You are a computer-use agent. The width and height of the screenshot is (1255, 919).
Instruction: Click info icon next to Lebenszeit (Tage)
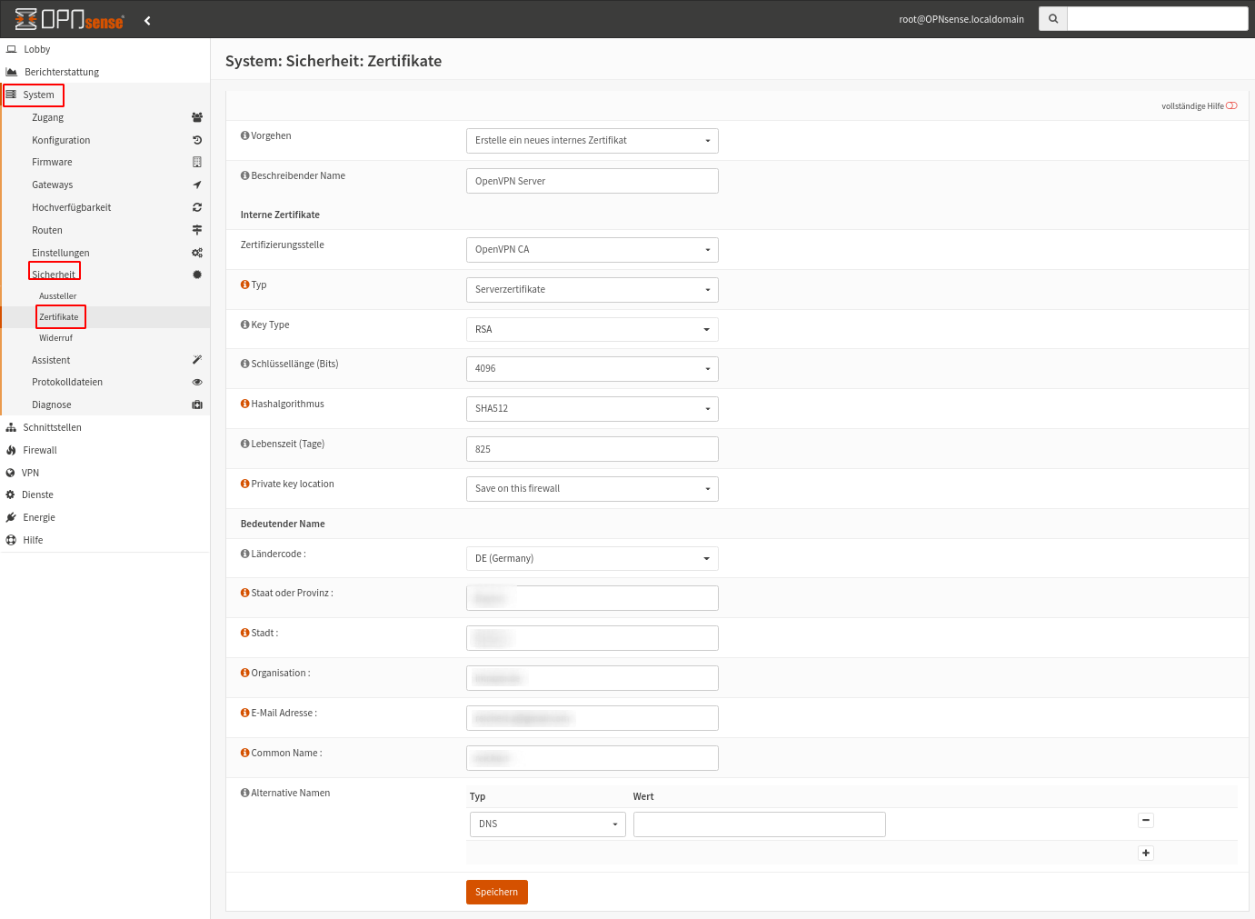244,444
